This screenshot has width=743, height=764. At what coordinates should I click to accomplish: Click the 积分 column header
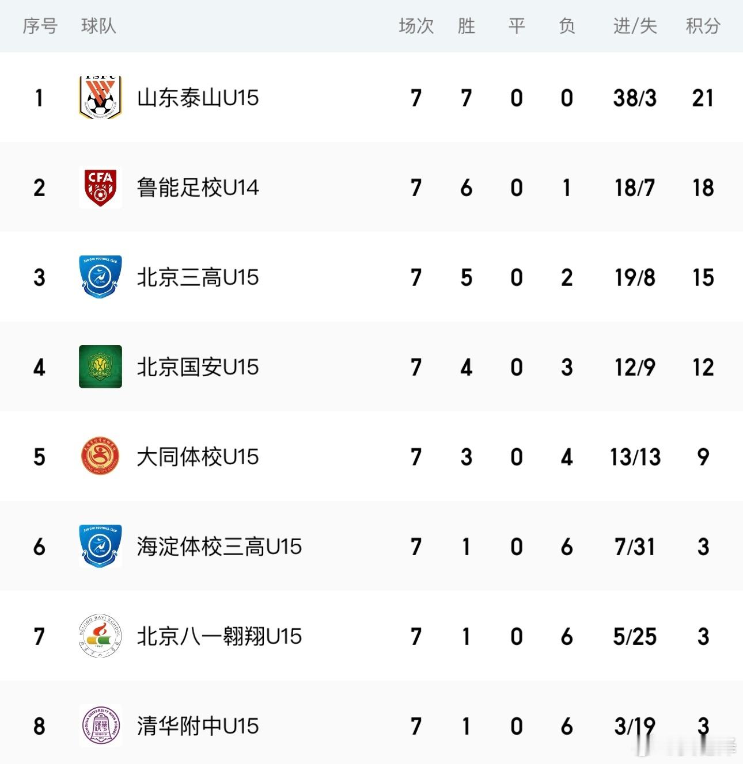pos(703,26)
